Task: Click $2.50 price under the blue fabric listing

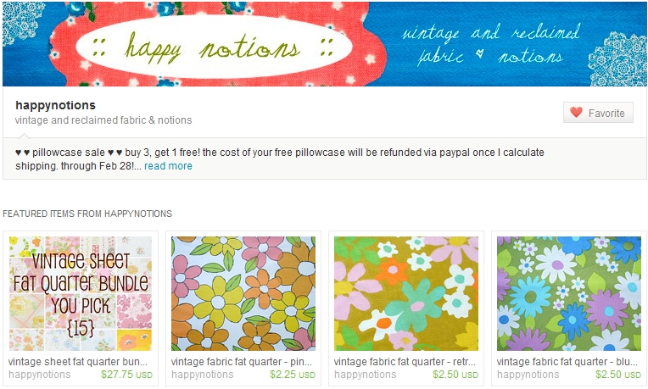Action: pos(617,375)
